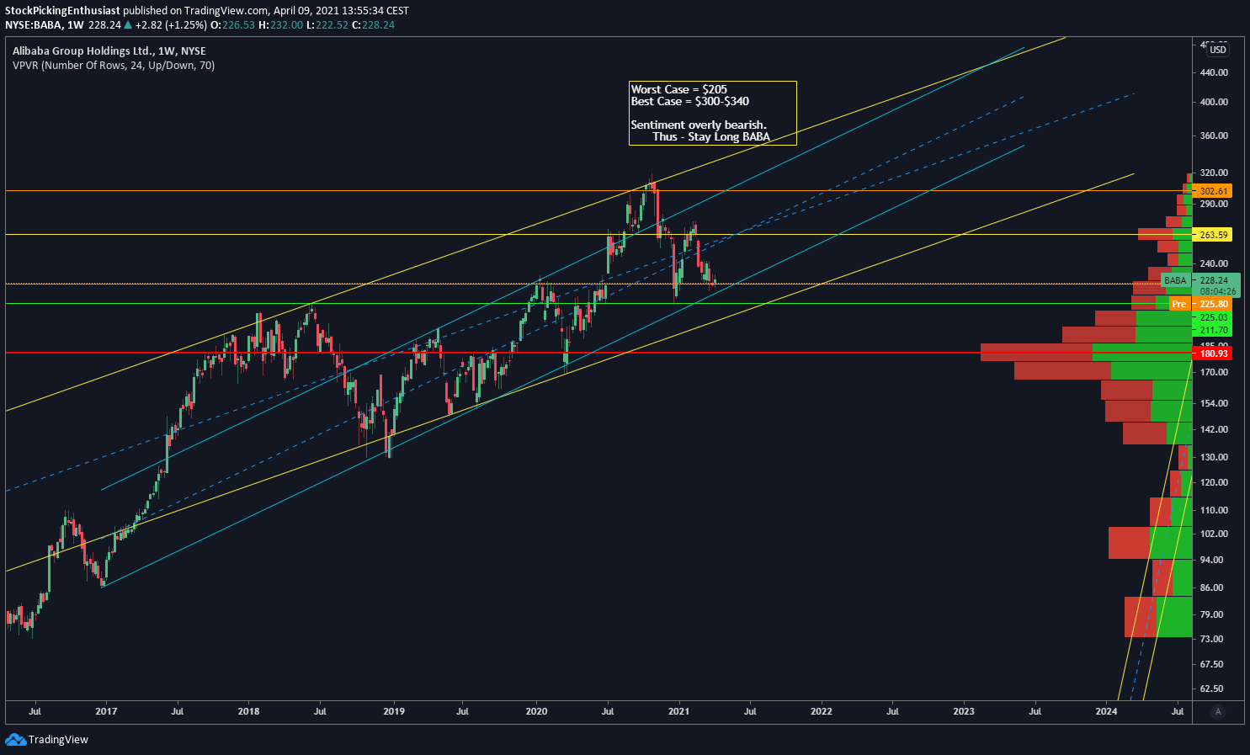This screenshot has width=1250, height=755.
Task: Click the 2023 label on time axis
Action: coord(963,711)
